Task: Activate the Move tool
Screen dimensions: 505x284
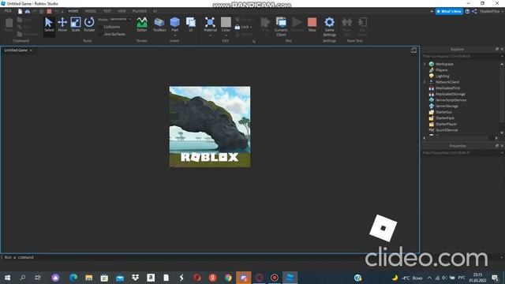Action: tap(62, 24)
